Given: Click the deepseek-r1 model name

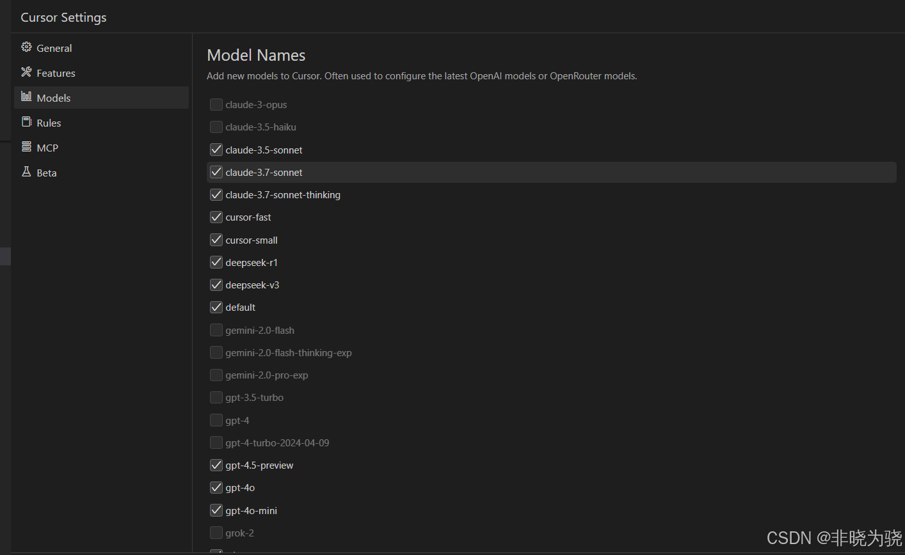Looking at the screenshot, I should 252,263.
